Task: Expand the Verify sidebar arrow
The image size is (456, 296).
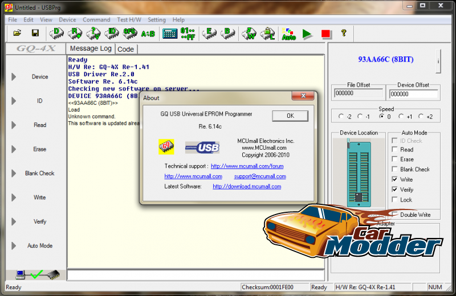Action: pos(14,221)
